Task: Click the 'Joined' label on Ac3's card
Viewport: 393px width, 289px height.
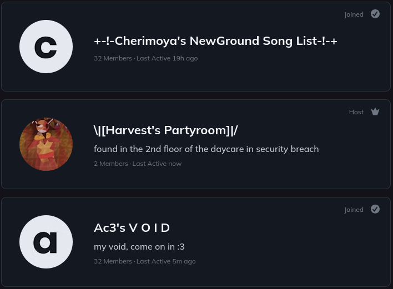Action: coord(354,210)
